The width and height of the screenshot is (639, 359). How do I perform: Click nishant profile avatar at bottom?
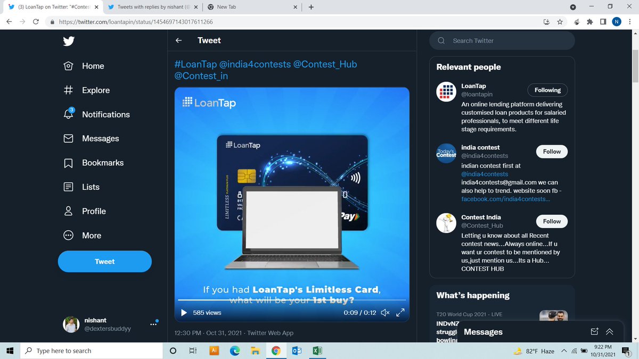(71, 324)
